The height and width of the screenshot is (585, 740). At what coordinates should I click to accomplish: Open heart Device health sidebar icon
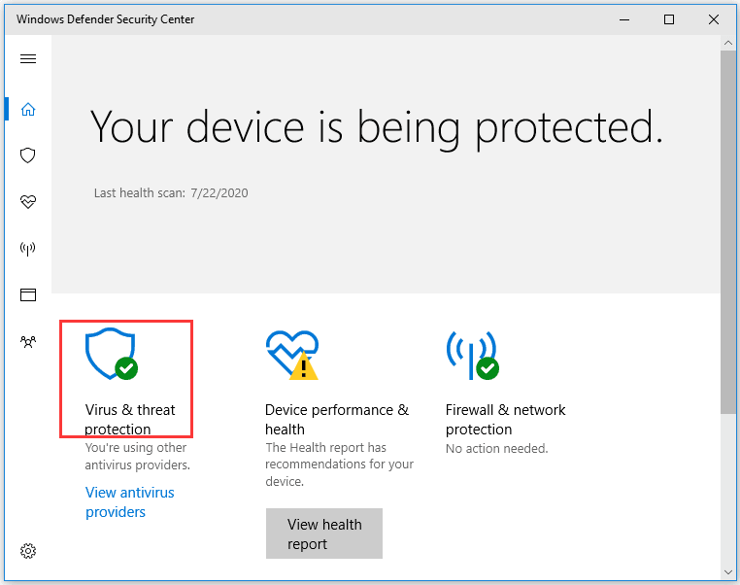coord(28,202)
